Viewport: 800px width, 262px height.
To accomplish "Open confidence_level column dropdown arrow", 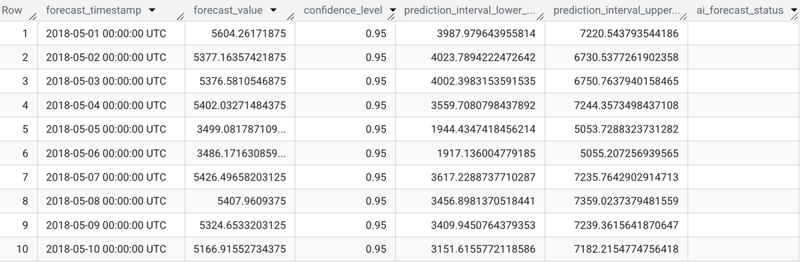I will (392, 11).
